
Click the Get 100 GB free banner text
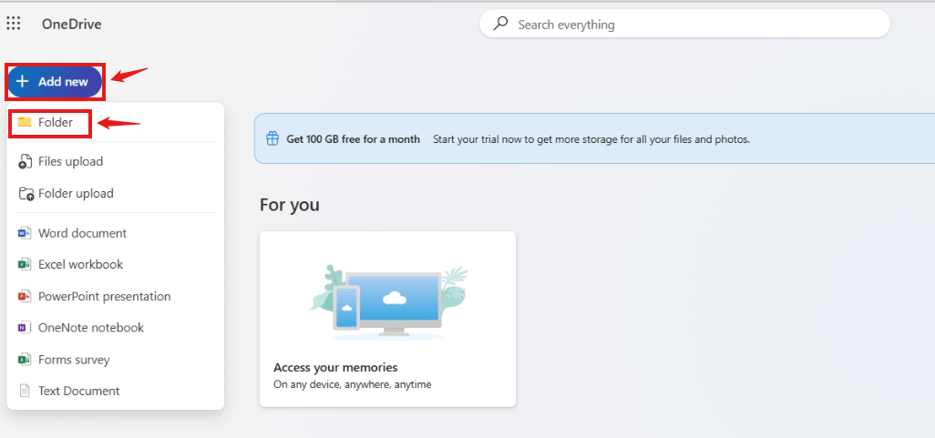click(x=353, y=139)
